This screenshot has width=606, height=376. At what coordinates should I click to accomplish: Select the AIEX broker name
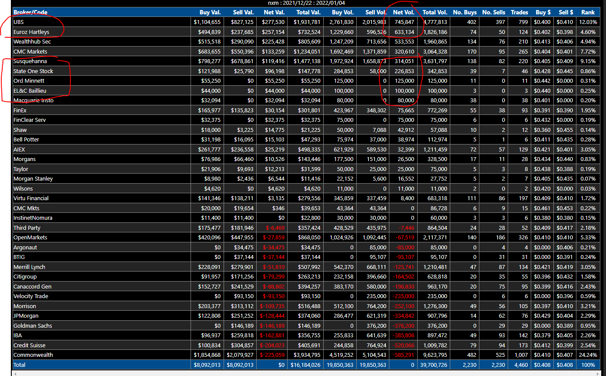pos(19,149)
